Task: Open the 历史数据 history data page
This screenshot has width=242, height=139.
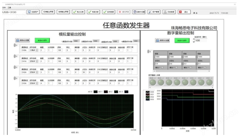Action: (169, 12)
